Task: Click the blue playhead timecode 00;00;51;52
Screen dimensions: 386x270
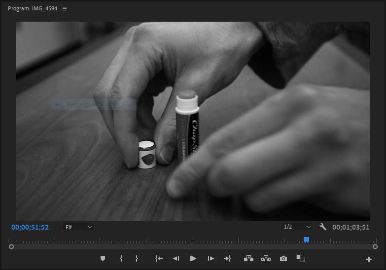Action: coord(30,227)
